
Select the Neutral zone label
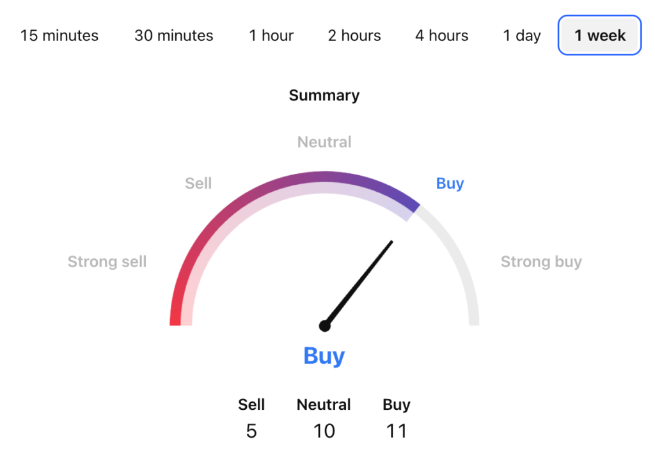click(x=324, y=141)
